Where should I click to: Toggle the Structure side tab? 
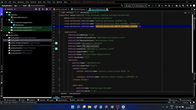point(2,68)
